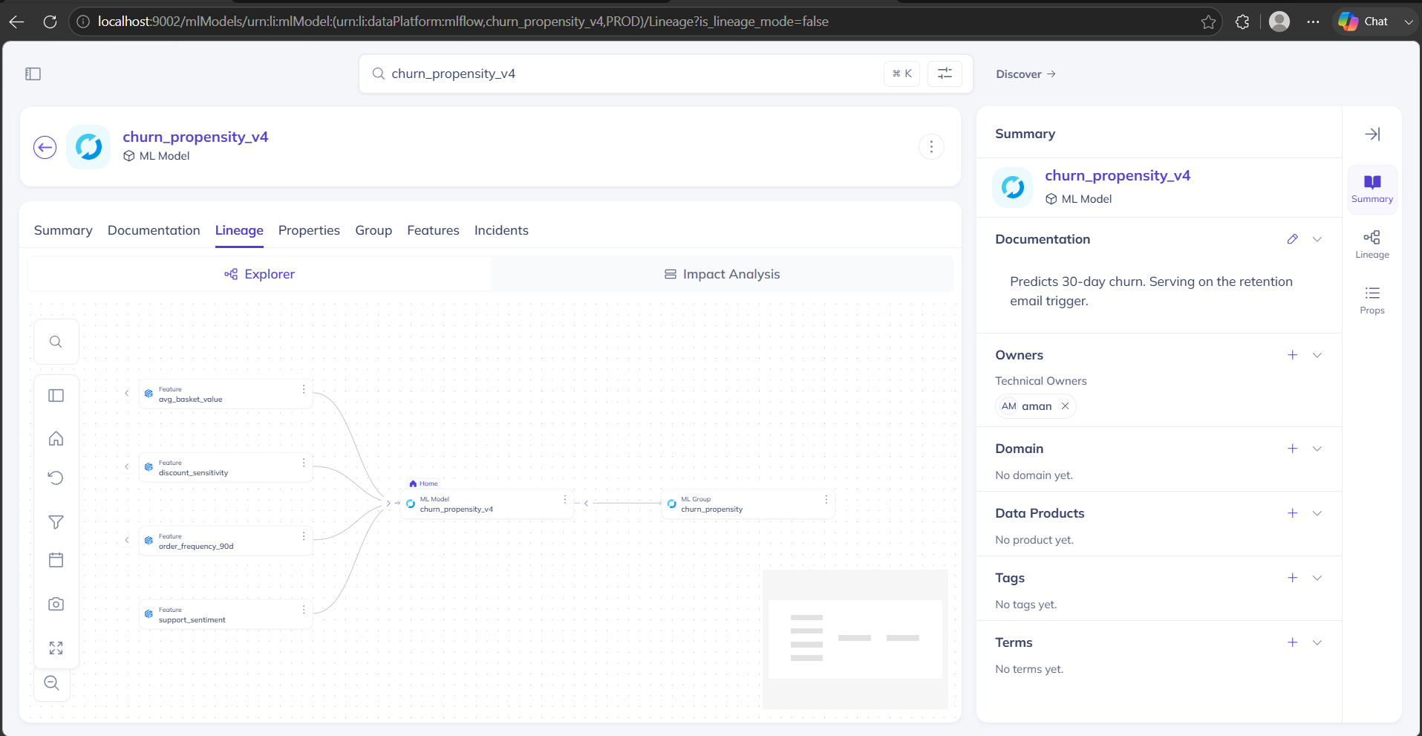Focus the graph on the home node
The width and height of the screenshot is (1422, 736).
point(56,438)
